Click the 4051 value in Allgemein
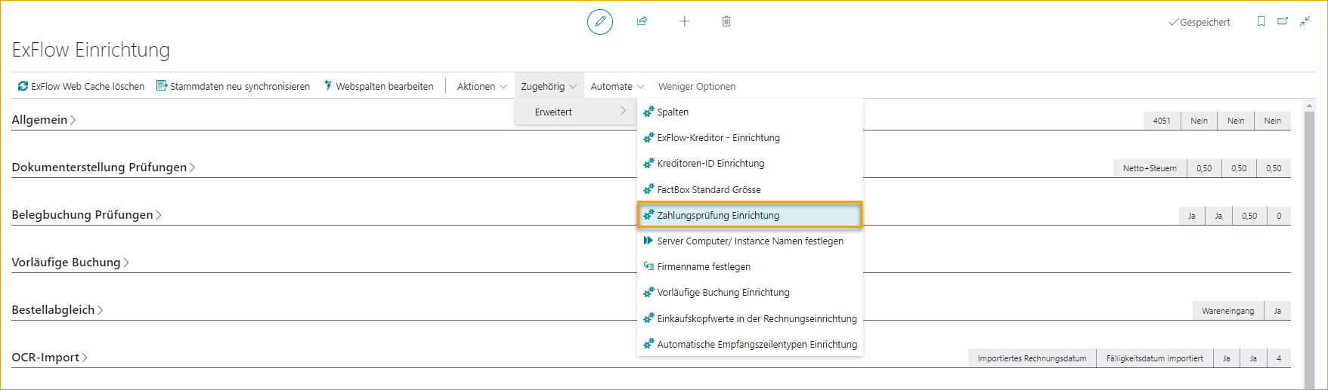Viewport: 1328px width, 390px height. (1162, 121)
